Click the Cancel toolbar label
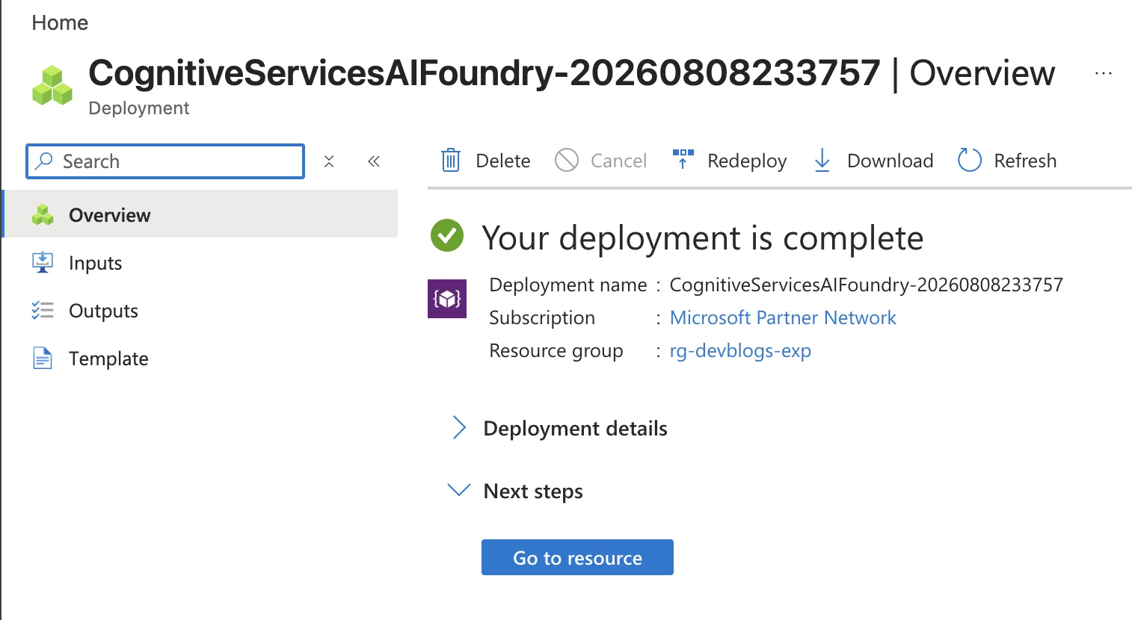The height and width of the screenshot is (620, 1132). pyautogui.click(x=618, y=161)
